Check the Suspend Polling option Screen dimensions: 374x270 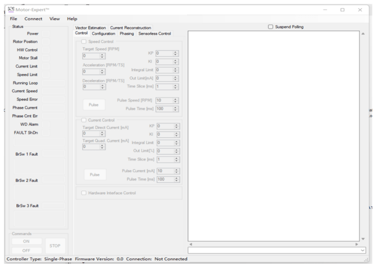click(271, 27)
